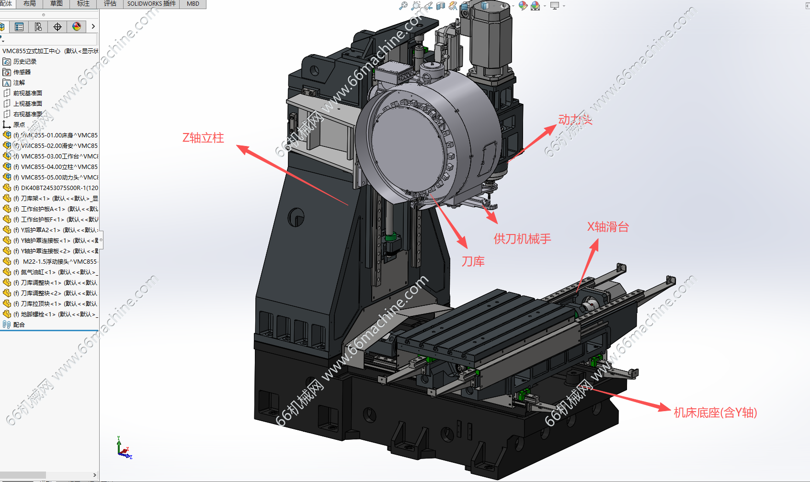Expand more manager tabs with chevron
The image size is (810, 482).
pos(93,27)
